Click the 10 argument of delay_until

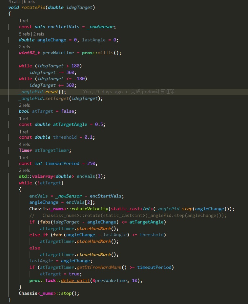point(134,281)
